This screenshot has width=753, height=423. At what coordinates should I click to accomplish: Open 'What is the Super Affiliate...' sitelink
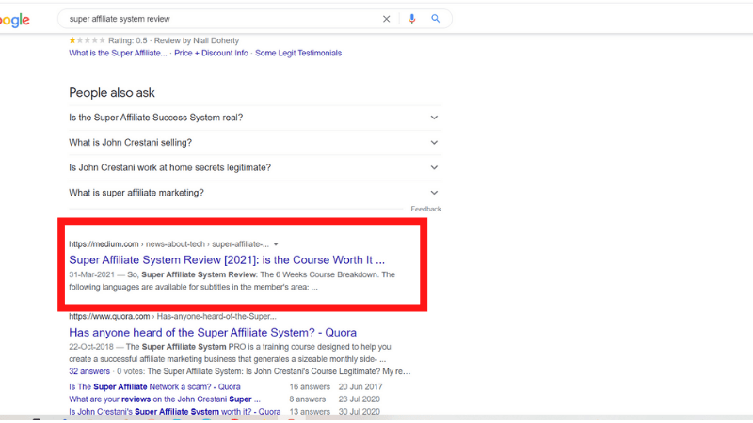[x=118, y=53]
